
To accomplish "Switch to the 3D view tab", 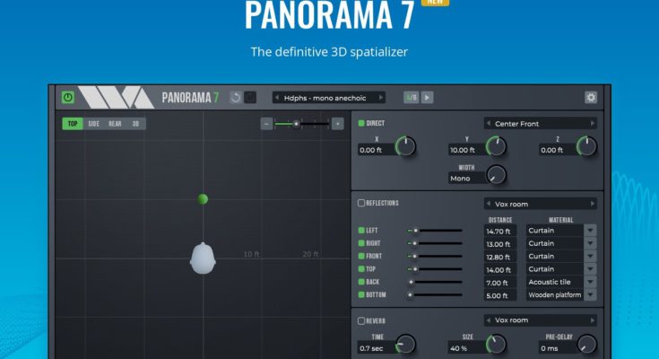I will (x=135, y=124).
